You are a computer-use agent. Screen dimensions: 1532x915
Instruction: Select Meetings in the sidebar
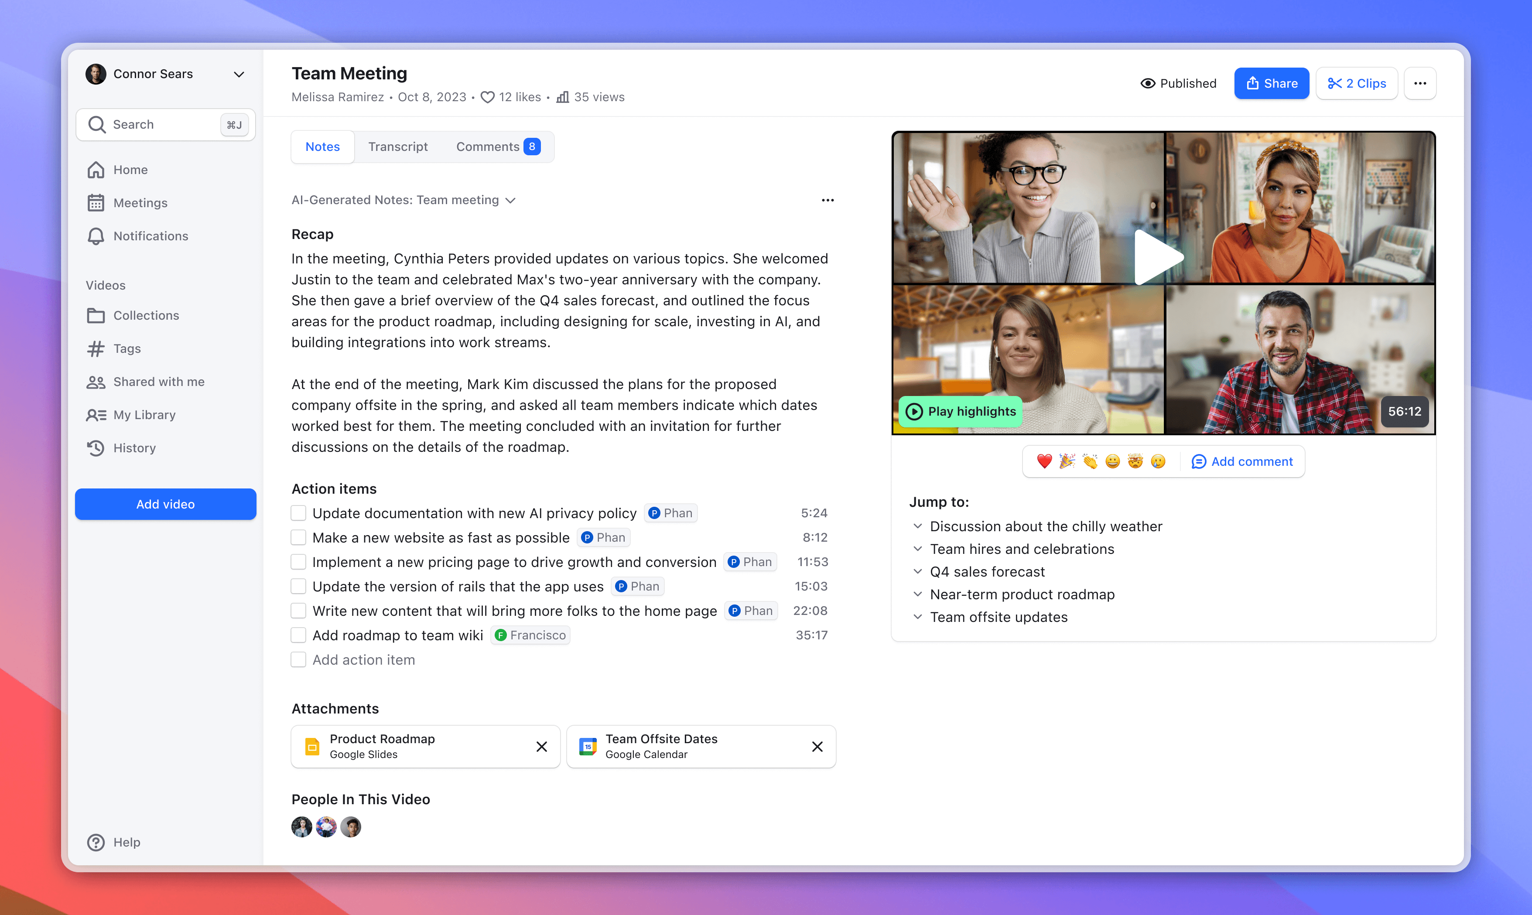click(x=140, y=202)
